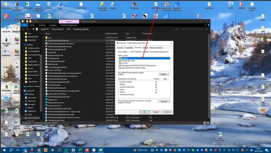Click the Modifica... button
Image resolution: width=271 pixels, height=153 pixels.
(164, 74)
